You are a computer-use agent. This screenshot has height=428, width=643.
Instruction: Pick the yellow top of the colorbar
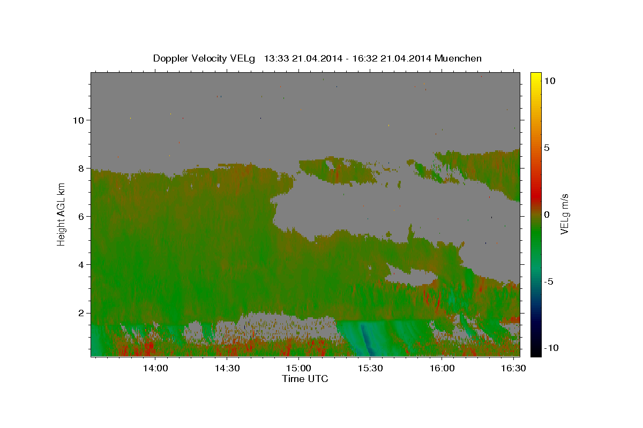pos(535,78)
